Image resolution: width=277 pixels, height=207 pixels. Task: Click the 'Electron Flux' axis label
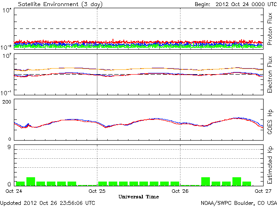click(x=270, y=75)
